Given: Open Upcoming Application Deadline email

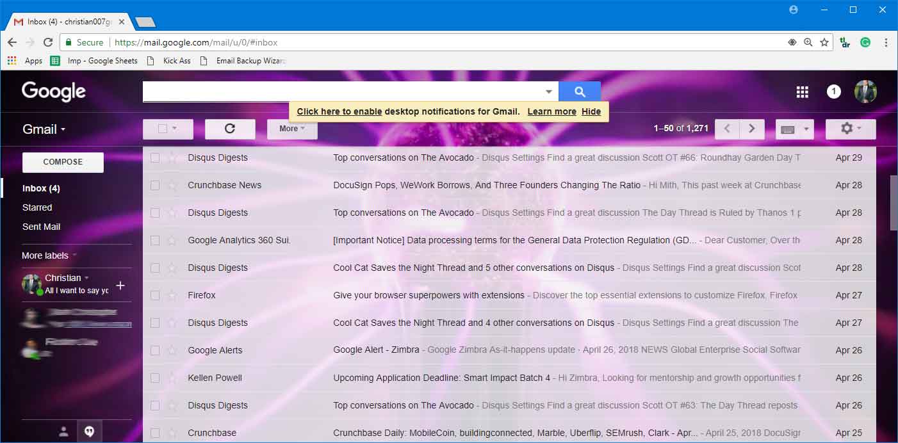Looking at the screenshot, I should (x=509, y=378).
